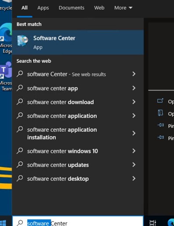
Task: Click the 'Search the web' heading
Action: [x=34, y=61]
